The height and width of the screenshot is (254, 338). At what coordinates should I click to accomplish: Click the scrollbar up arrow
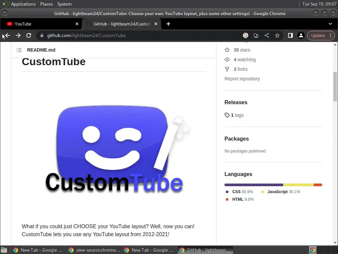click(x=335, y=45)
